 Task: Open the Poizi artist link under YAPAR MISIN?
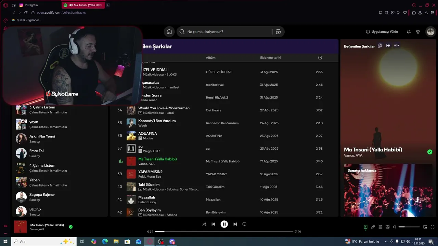(142, 177)
